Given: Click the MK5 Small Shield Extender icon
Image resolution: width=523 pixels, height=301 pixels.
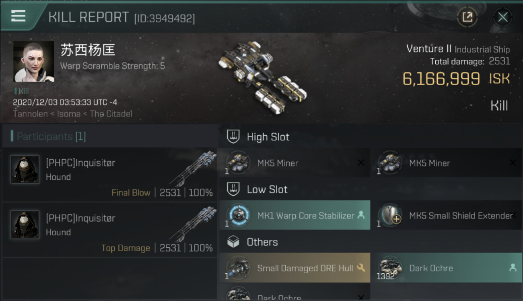Looking at the screenshot, I should point(390,216).
